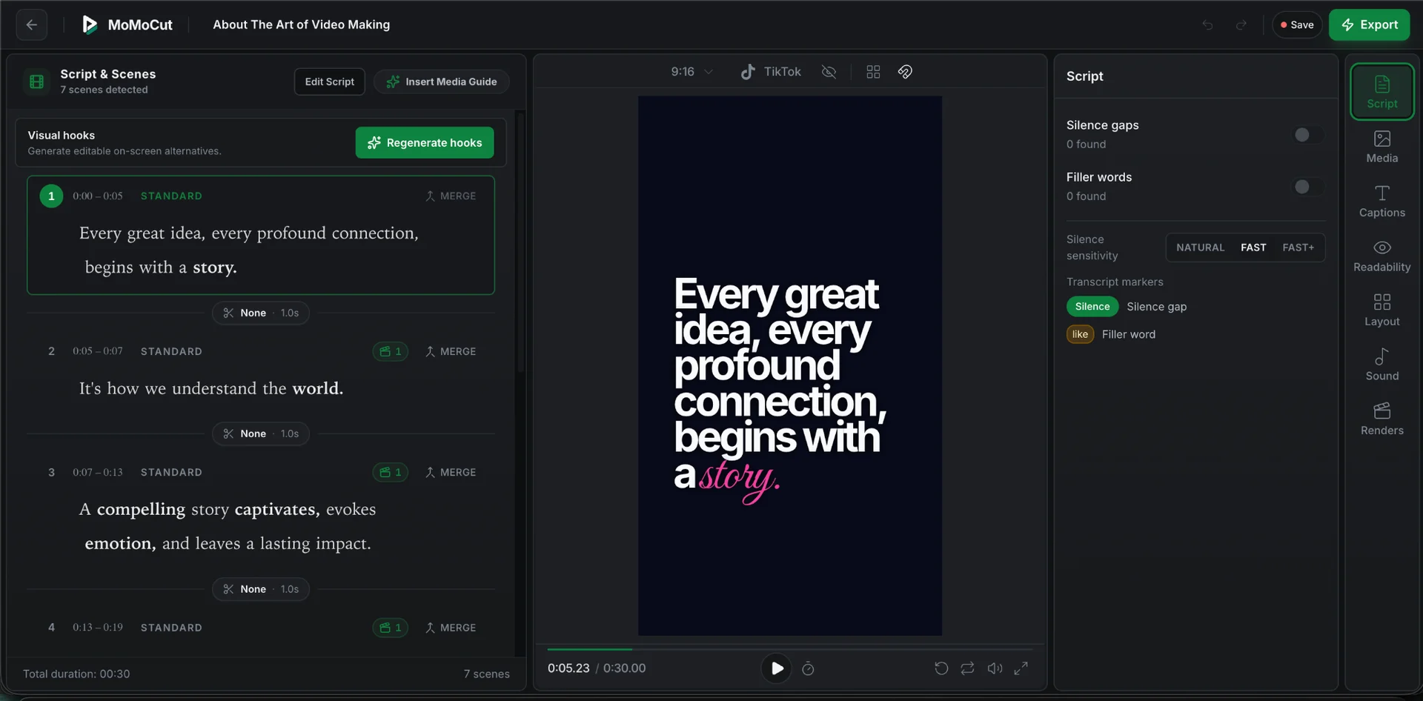Open the Insert Media Guide

[442, 82]
